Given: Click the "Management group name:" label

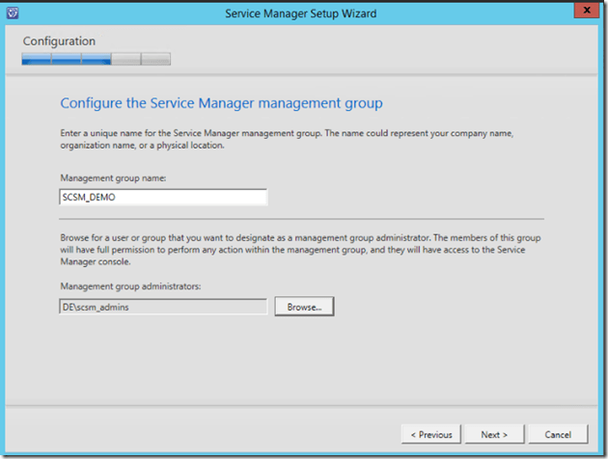Looking at the screenshot, I should pos(112,176).
